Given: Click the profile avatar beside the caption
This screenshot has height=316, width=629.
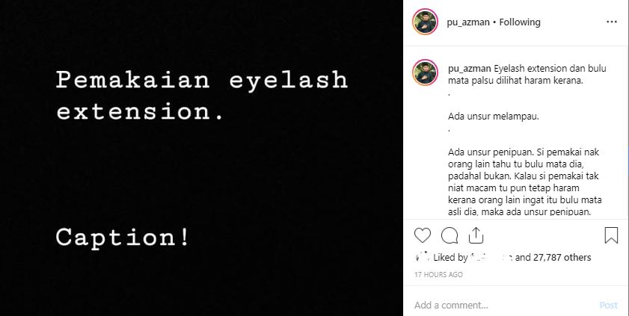Looking at the screenshot, I should (426, 73).
